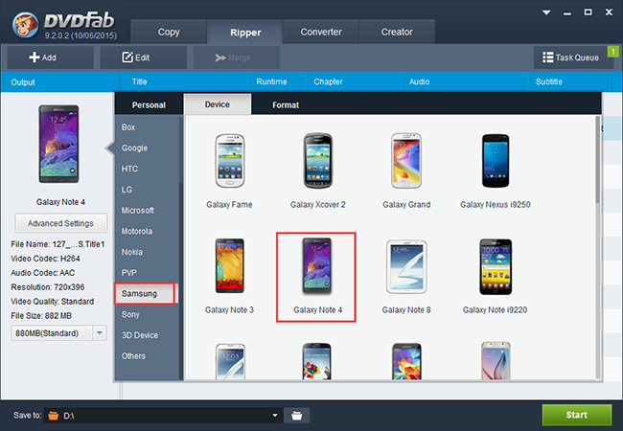Viewport: 623px width, 431px height.
Task: Click the Resolution: 720x396 text
Action: point(48,287)
